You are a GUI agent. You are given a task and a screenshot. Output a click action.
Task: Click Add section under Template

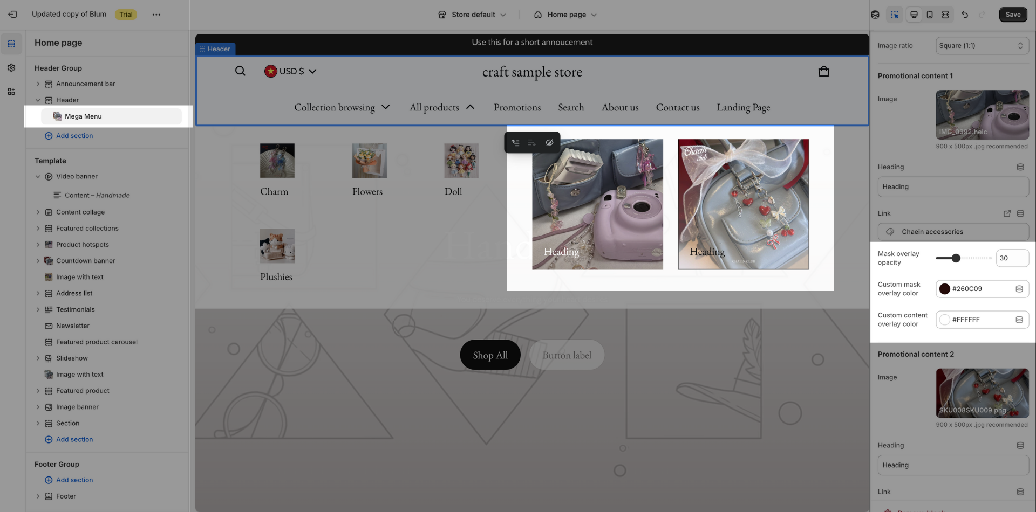(x=69, y=440)
